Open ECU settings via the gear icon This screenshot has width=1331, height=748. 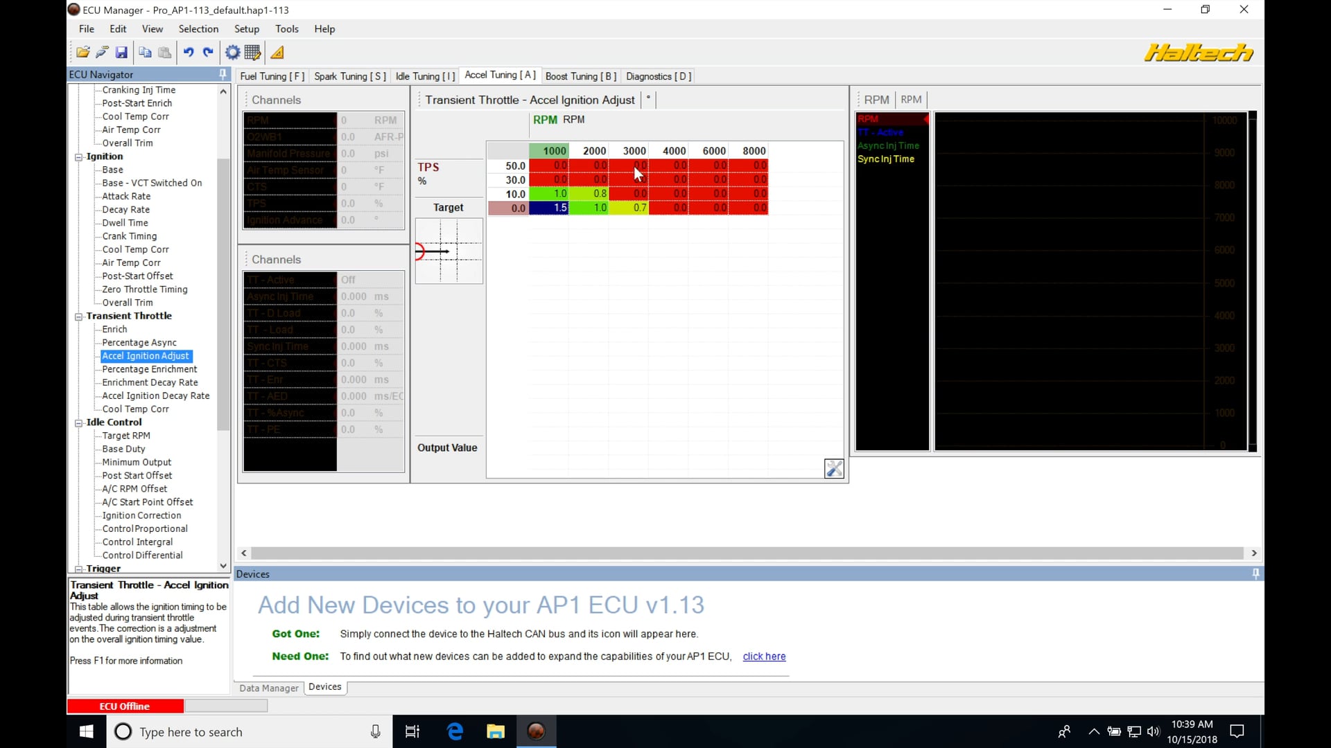232,52
